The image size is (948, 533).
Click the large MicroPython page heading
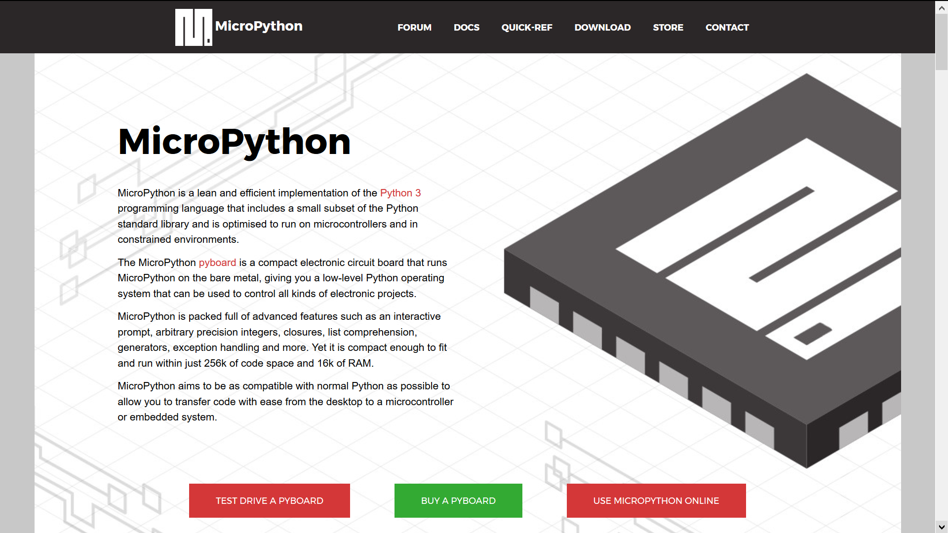point(234,142)
